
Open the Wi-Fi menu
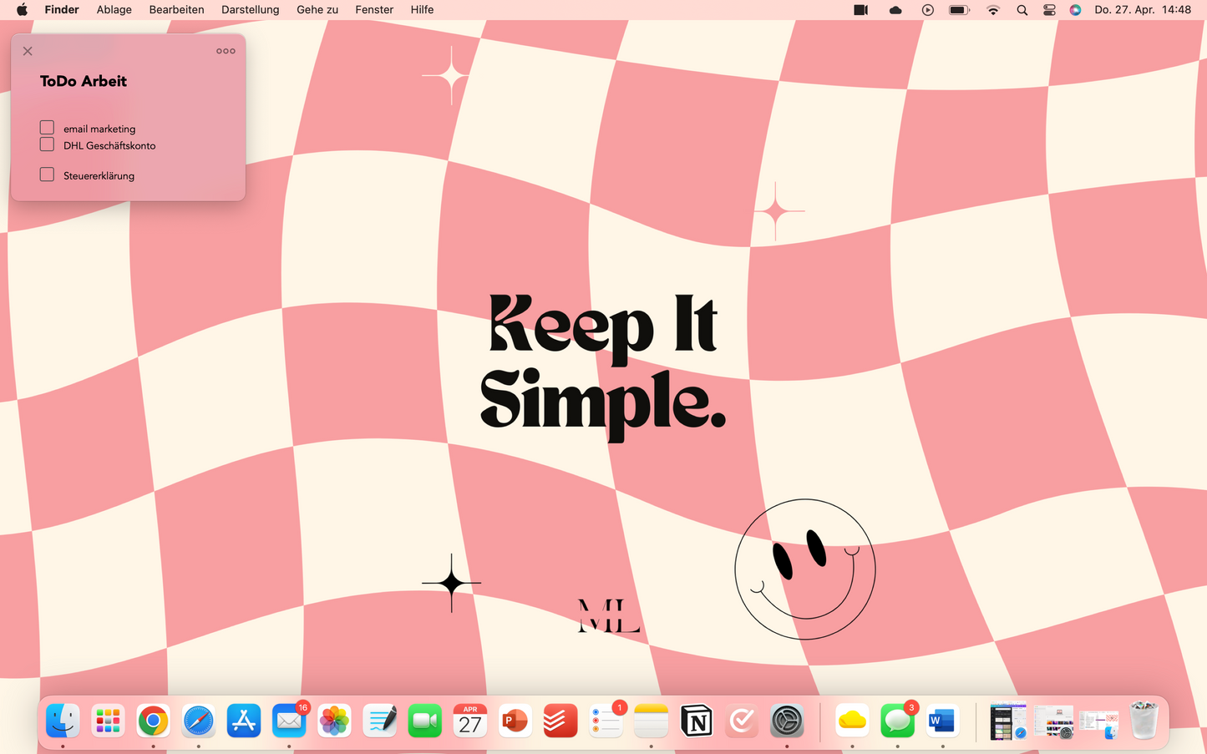pos(993,10)
